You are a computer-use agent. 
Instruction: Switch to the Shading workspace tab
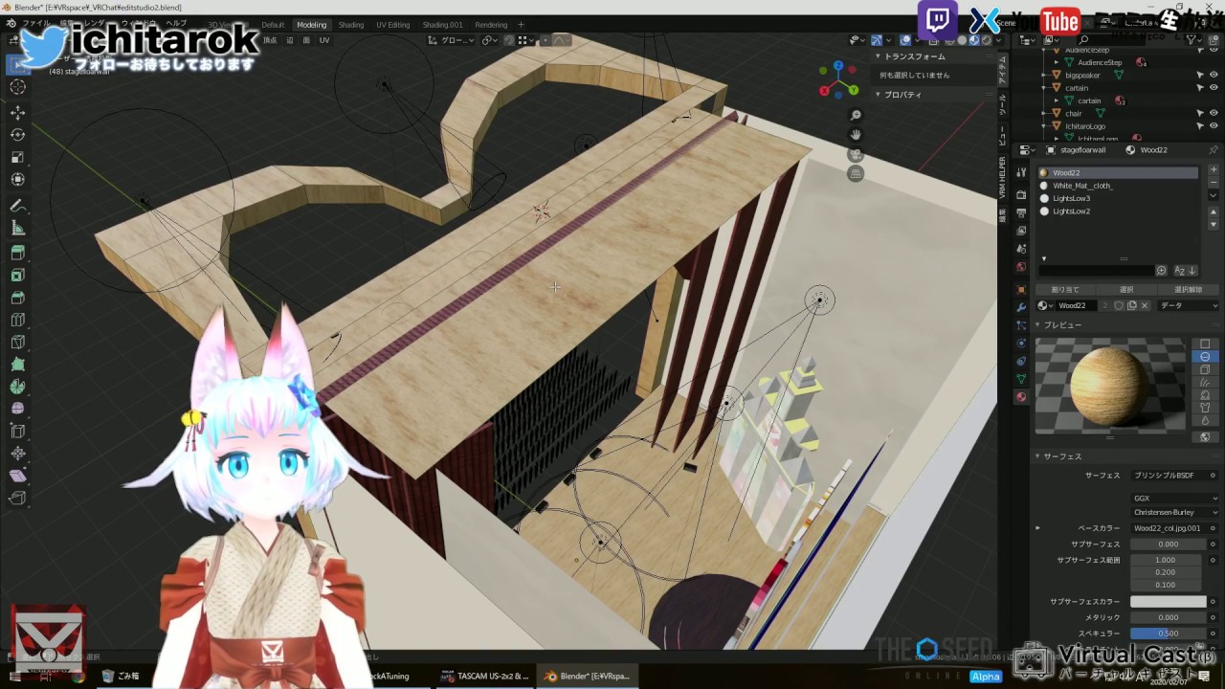[x=351, y=25]
